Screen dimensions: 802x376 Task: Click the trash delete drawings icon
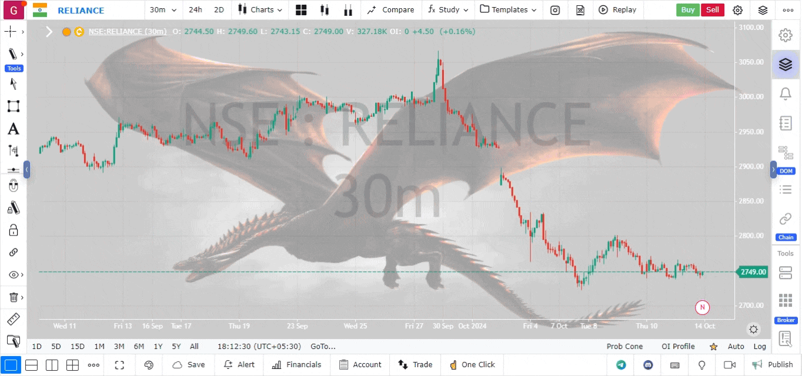coord(13,297)
